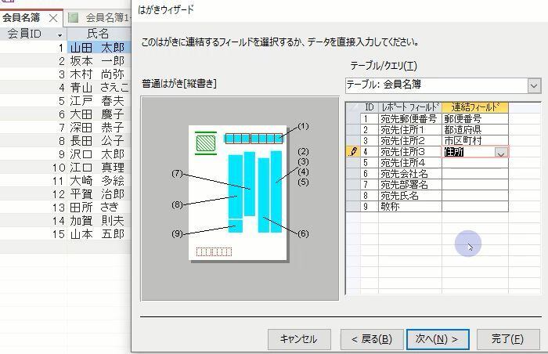Image resolution: width=548 pixels, height=354 pixels.
Task: Click the 住所 input in the row 4 linked field
Action: 468,152
